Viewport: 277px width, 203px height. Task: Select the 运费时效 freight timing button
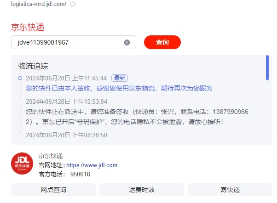click(x=142, y=190)
